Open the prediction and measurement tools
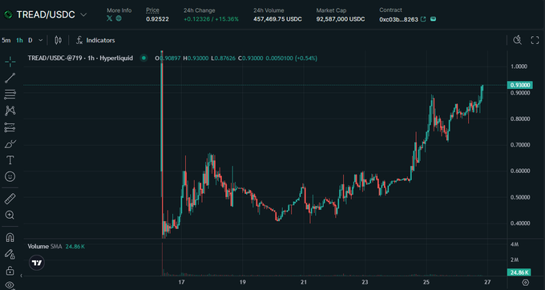 [10, 127]
